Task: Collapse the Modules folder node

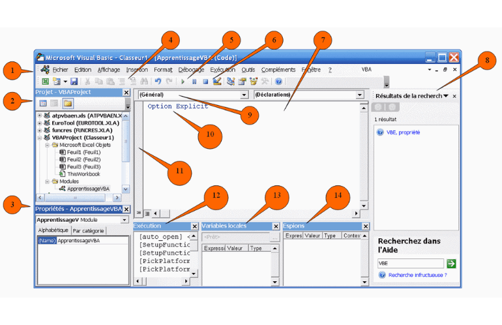Action: 47,181
